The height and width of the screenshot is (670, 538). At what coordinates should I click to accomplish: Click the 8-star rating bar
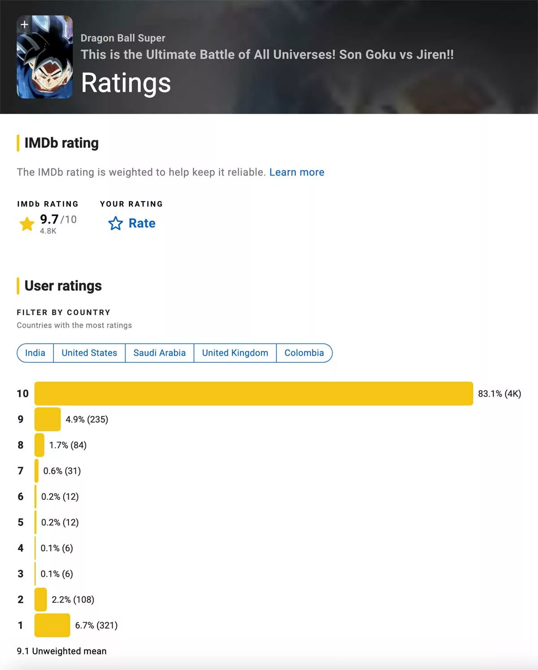(x=39, y=445)
